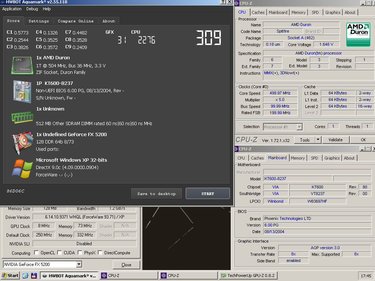
Task: Switch to the Settings tab in Aquamark
Action: click(39, 21)
